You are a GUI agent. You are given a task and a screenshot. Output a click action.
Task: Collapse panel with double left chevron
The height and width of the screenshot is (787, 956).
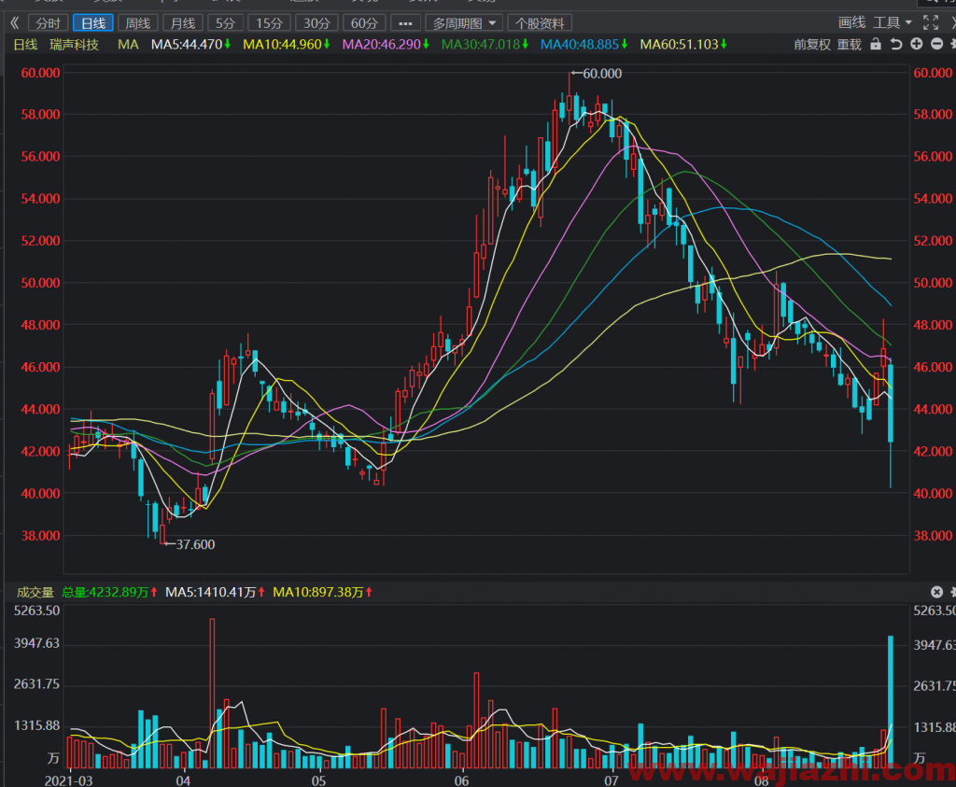(x=15, y=23)
